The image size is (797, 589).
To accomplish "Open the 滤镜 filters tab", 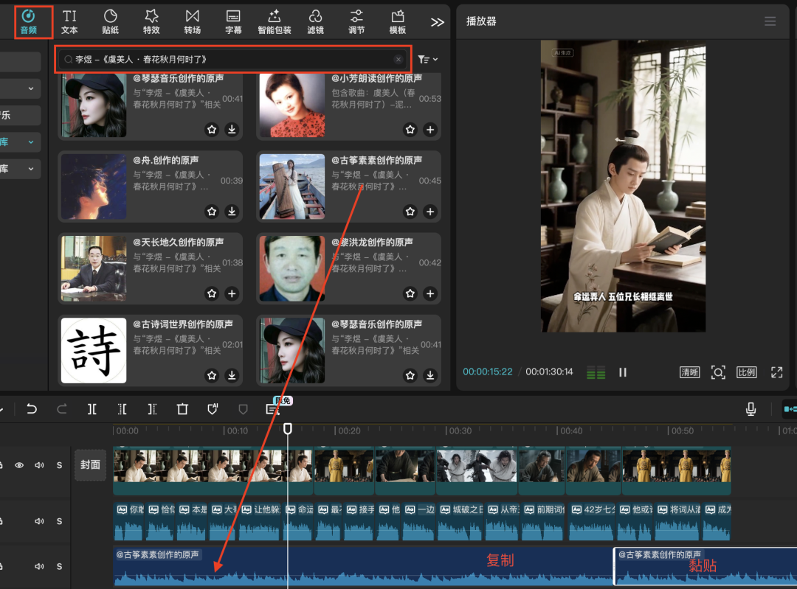I will click(315, 22).
